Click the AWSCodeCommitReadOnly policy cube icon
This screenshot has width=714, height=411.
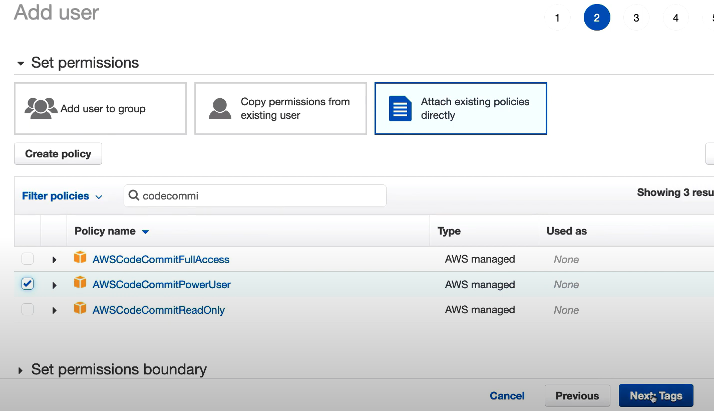click(80, 308)
